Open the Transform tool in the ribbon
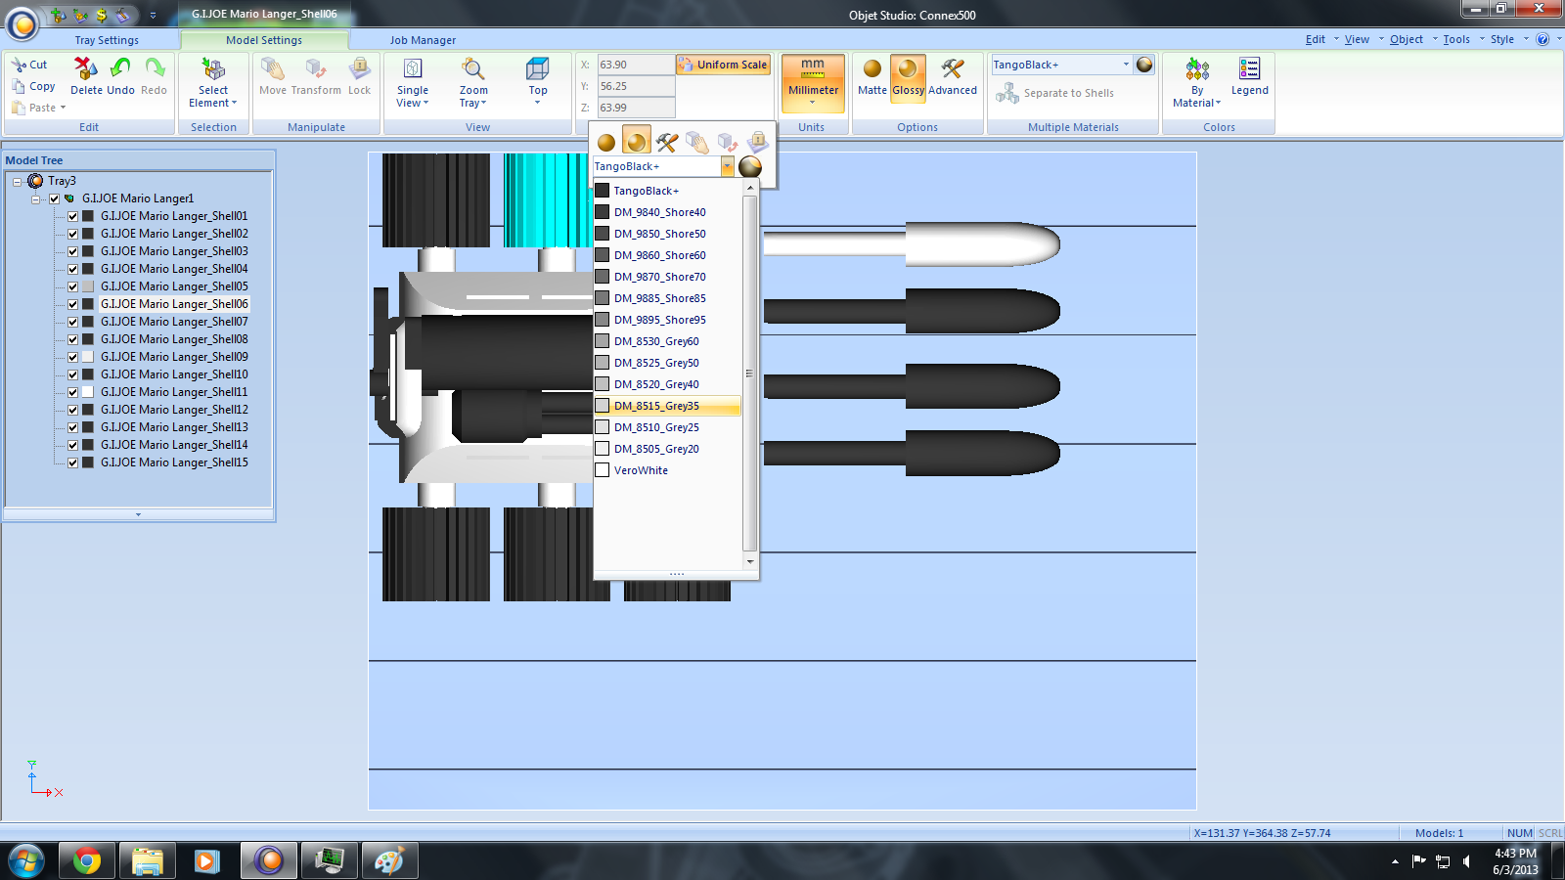 [315, 68]
